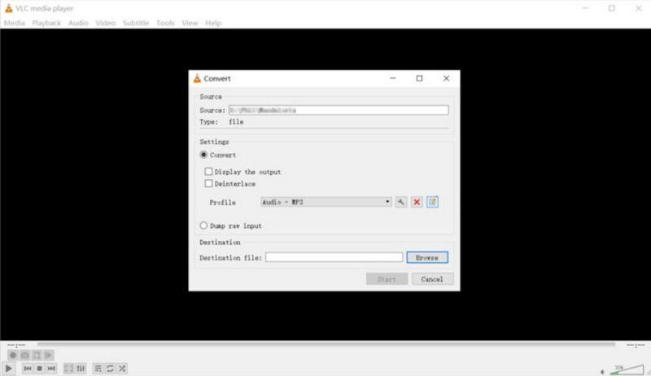Delete selected profile red X
This screenshot has height=376, width=651.
pos(417,202)
